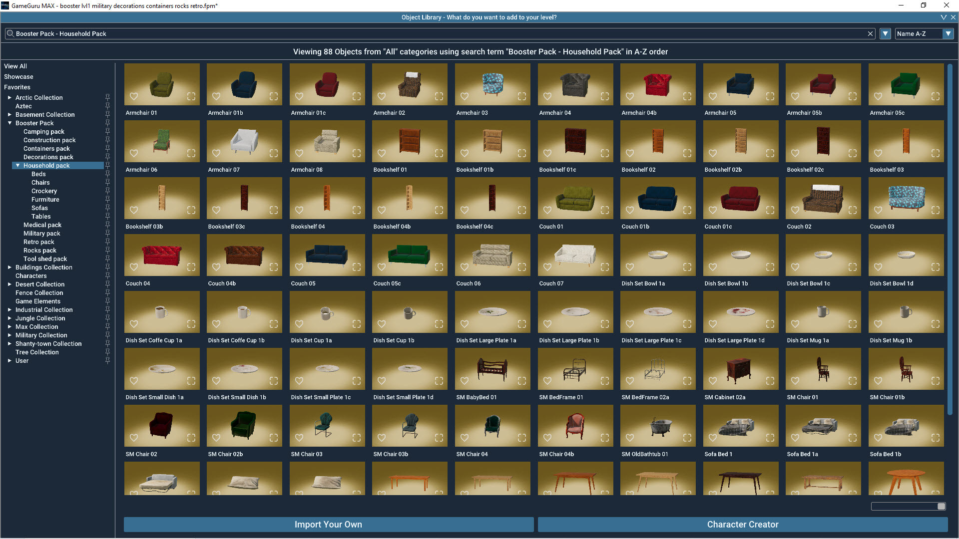The width and height of the screenshot is (959, 539).
Task: Open the Character Creator
Action: (x=742, y=525)
